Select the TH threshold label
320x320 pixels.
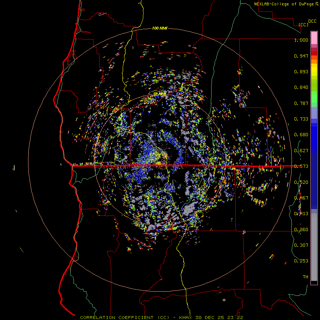click(x=305, y=277)
